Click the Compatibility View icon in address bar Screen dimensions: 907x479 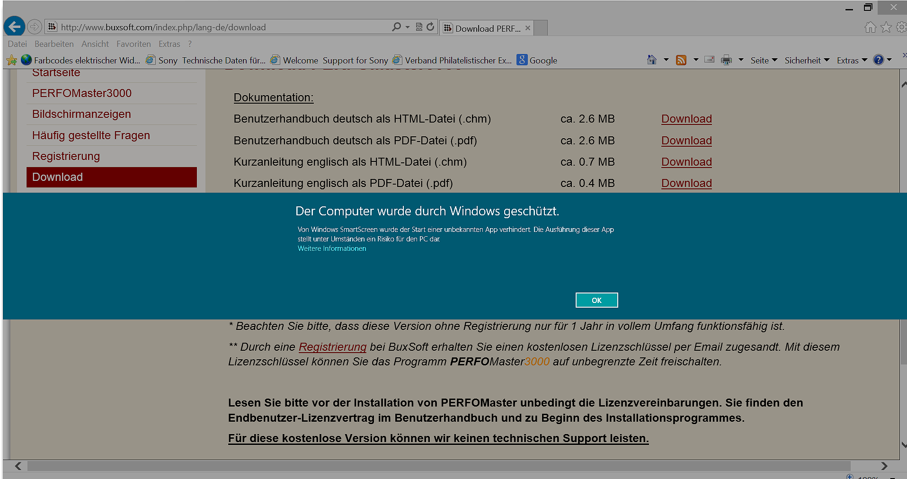[419, 27]
